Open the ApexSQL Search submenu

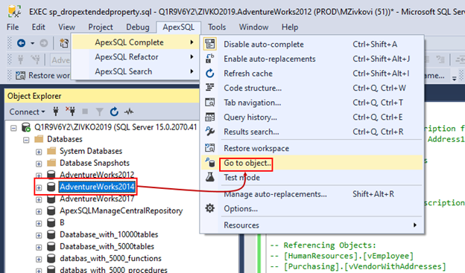point(135,71)
